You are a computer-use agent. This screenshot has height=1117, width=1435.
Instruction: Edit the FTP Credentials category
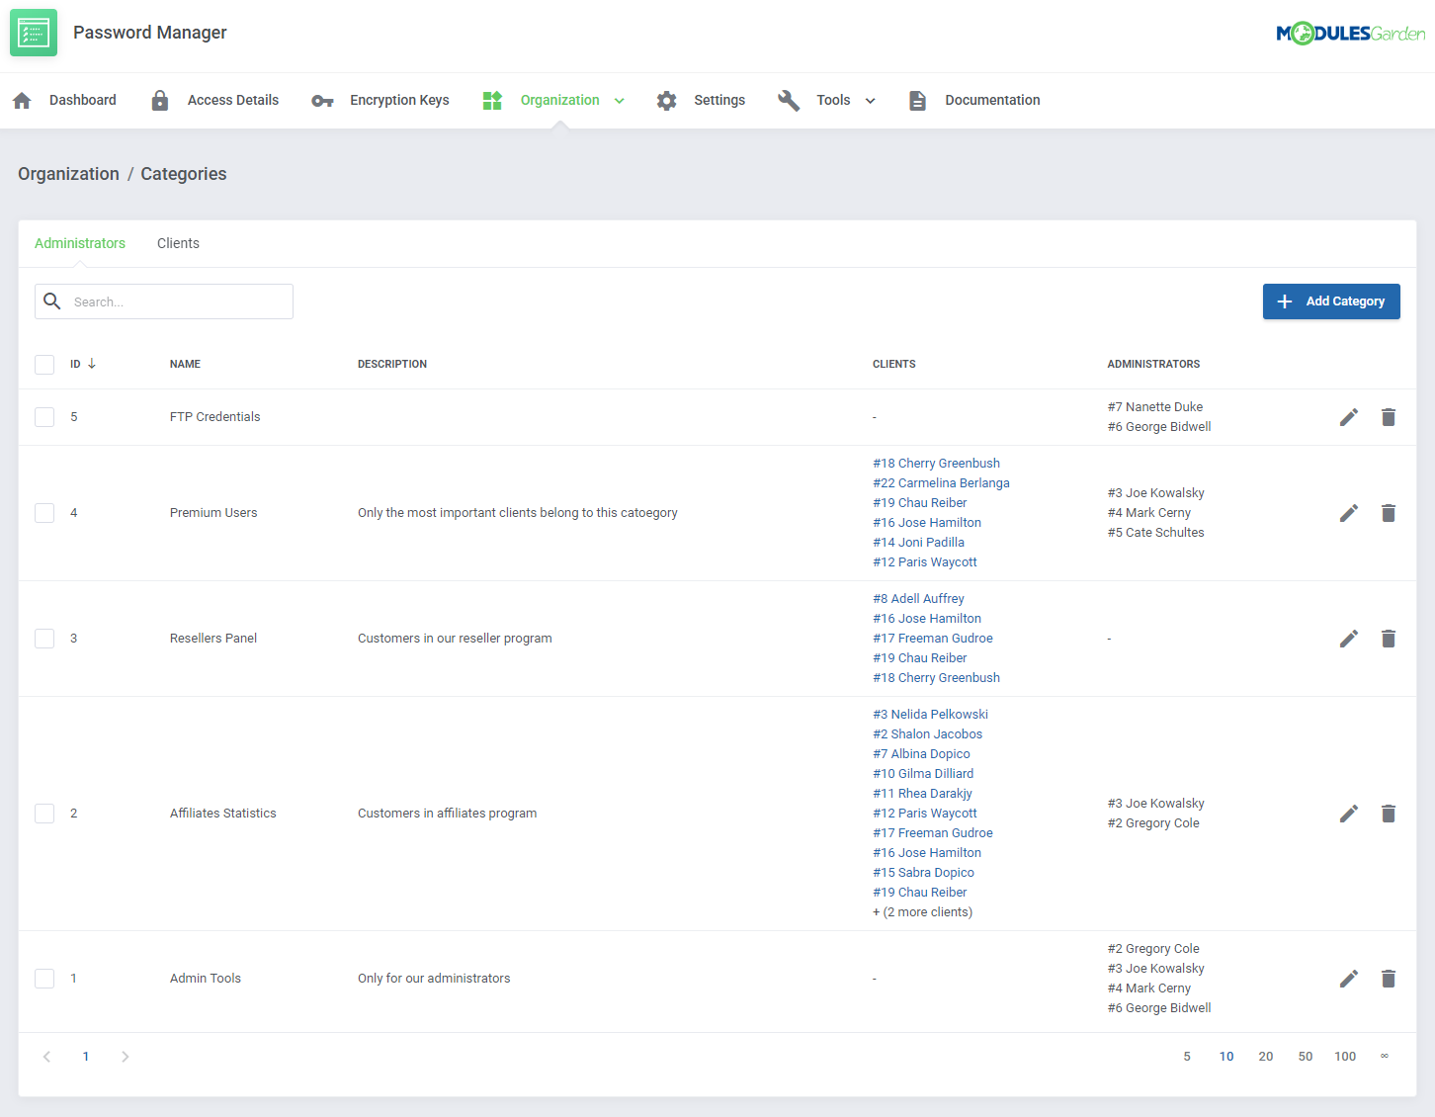point(1349,417)
